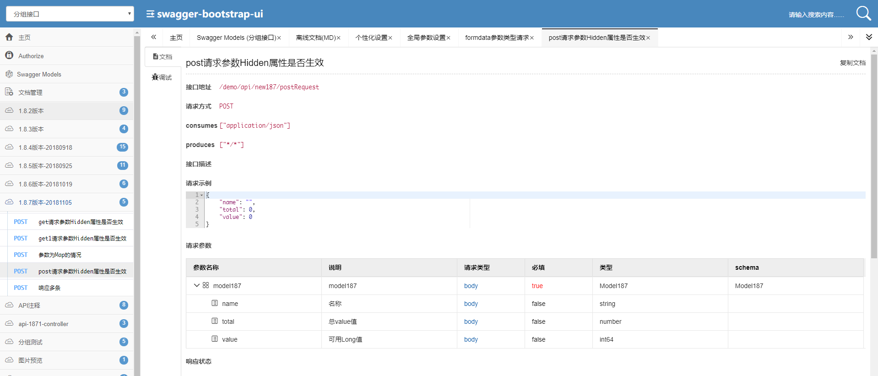Click the sidebar vertical scrollbar thumb
The height and width of the screenshot is (376, 878).
(137, 206)
